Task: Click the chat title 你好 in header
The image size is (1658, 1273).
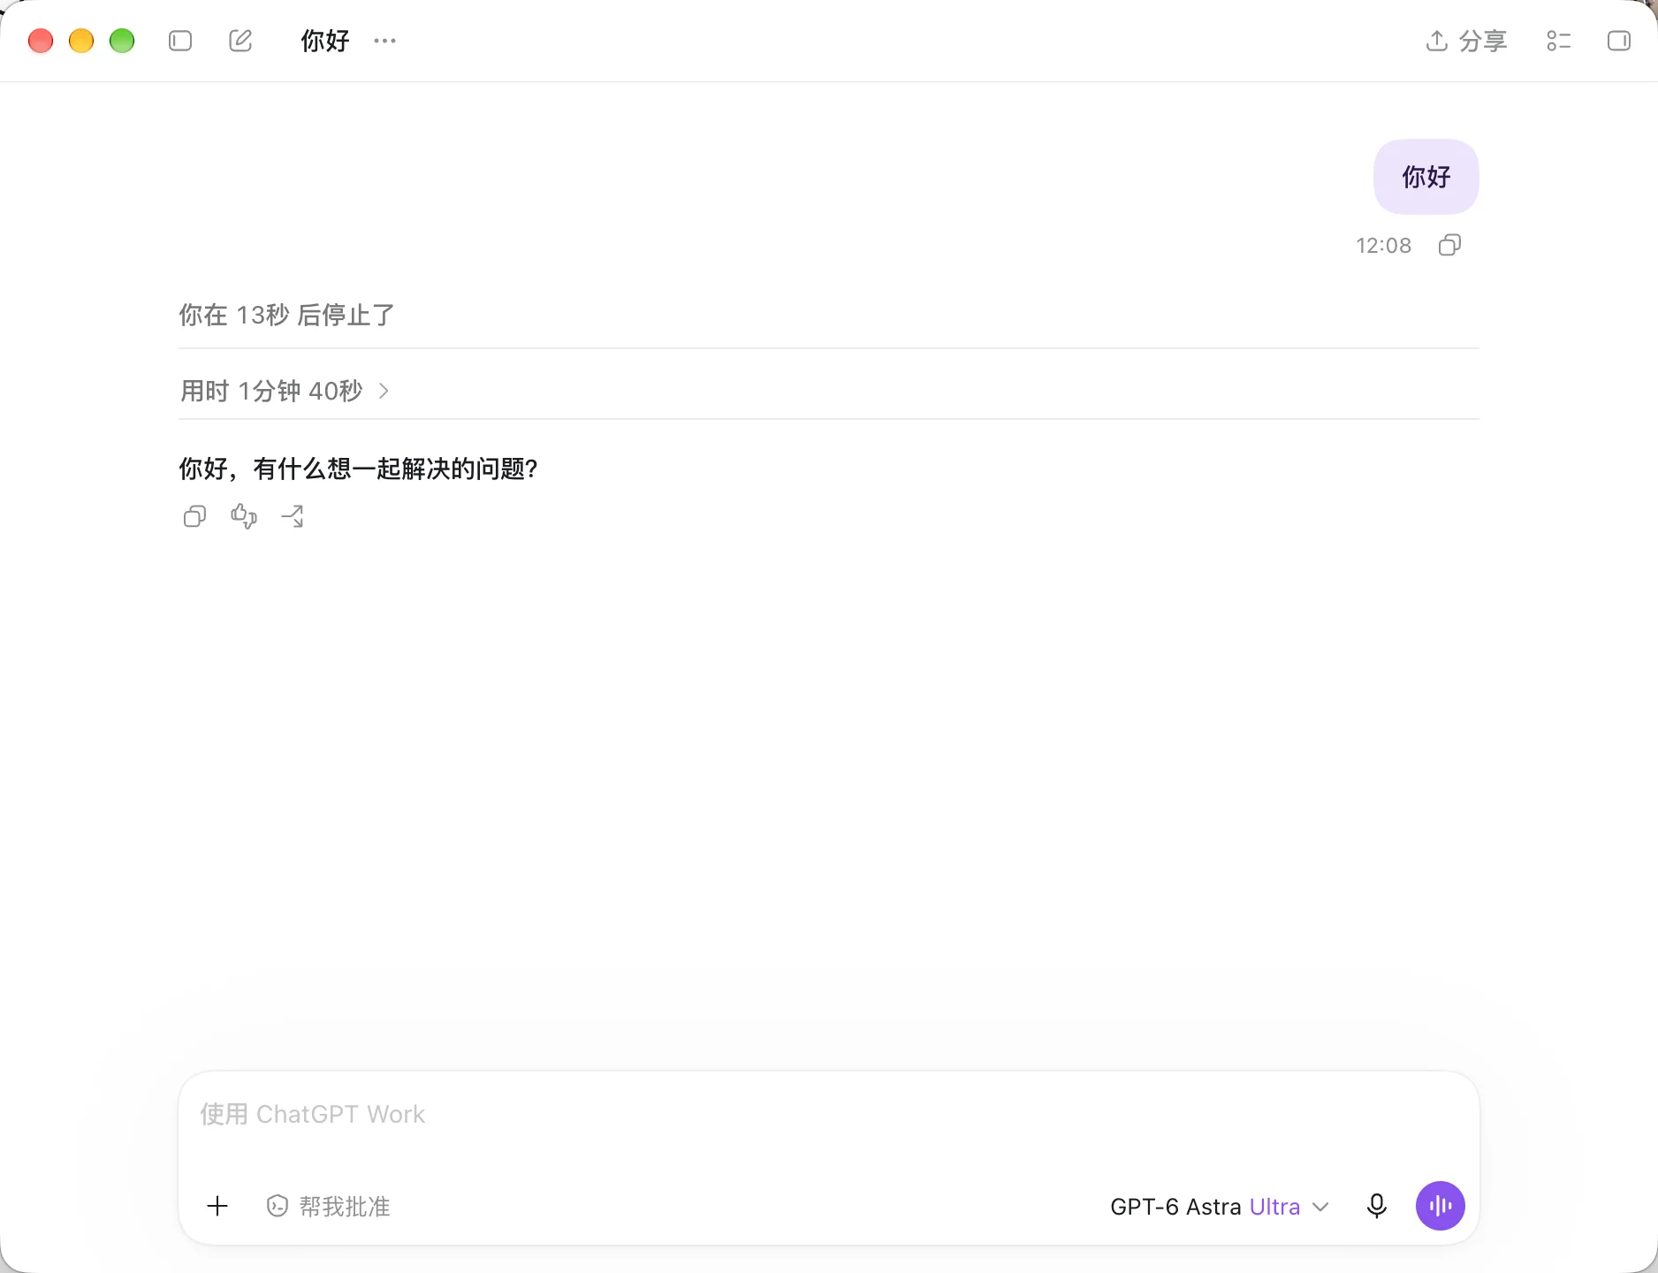Action: tap(325, 41)
